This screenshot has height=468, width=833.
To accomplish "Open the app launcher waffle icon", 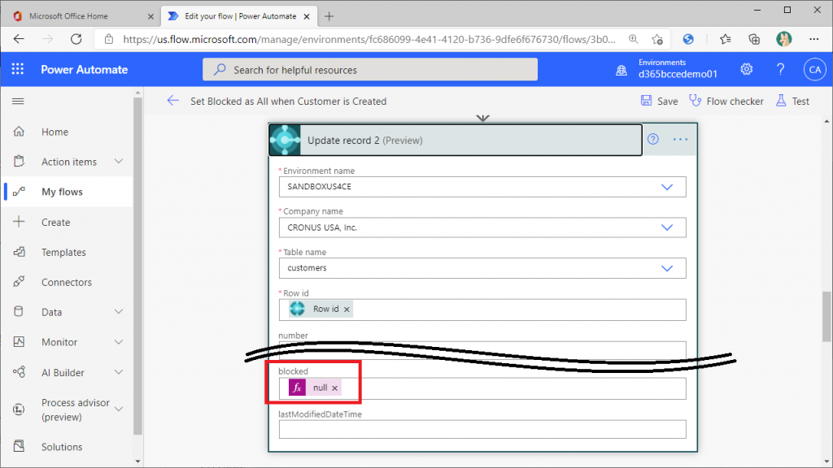I will (18, 70).
